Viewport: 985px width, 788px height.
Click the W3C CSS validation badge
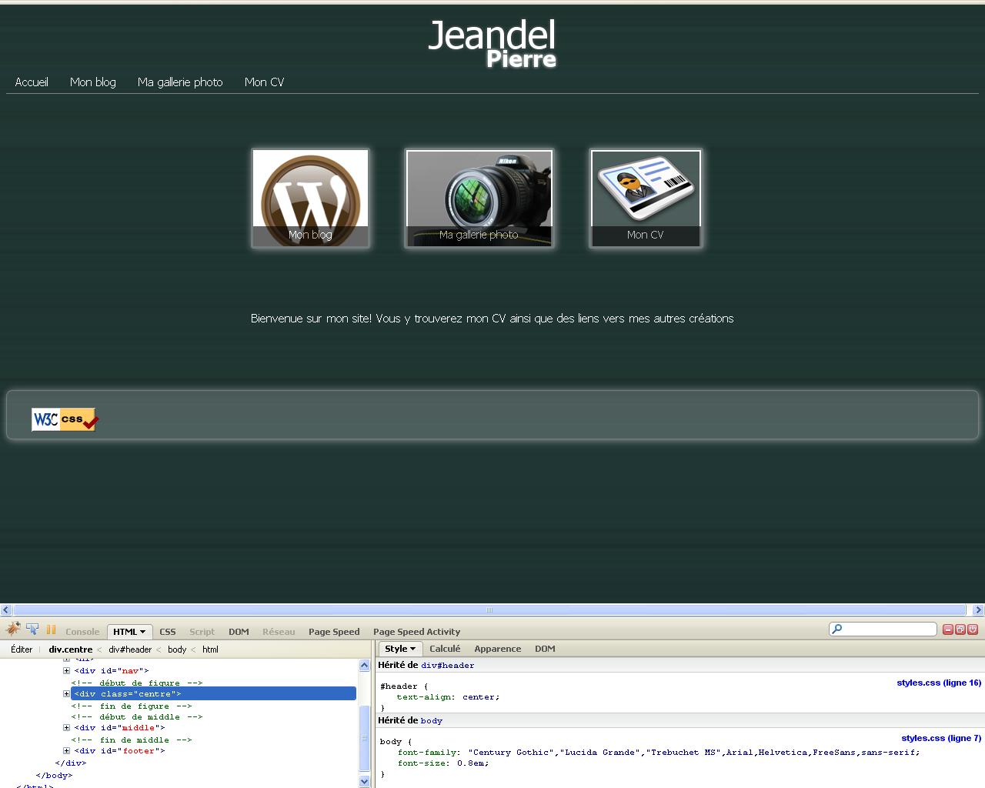[65, 419]
